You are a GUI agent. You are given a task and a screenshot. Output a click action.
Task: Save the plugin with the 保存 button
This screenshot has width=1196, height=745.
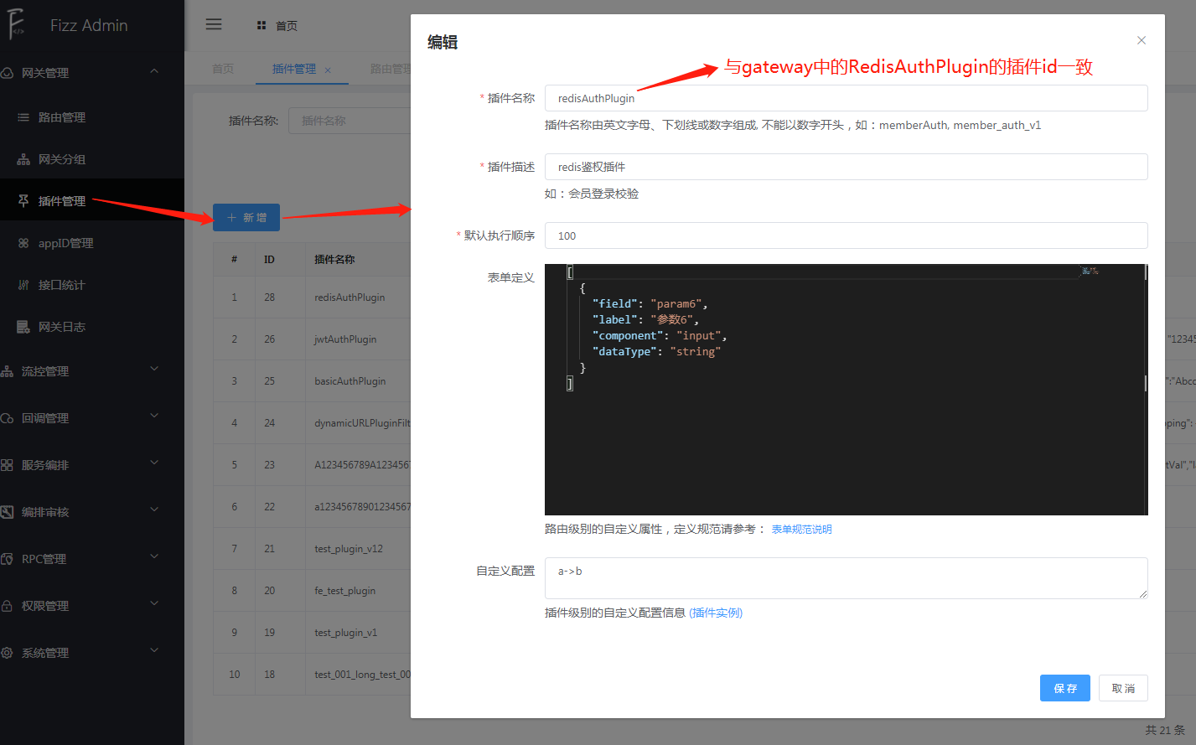1064,687
